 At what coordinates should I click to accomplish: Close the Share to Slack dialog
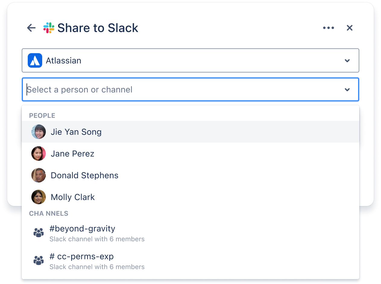tap(350, 28)
